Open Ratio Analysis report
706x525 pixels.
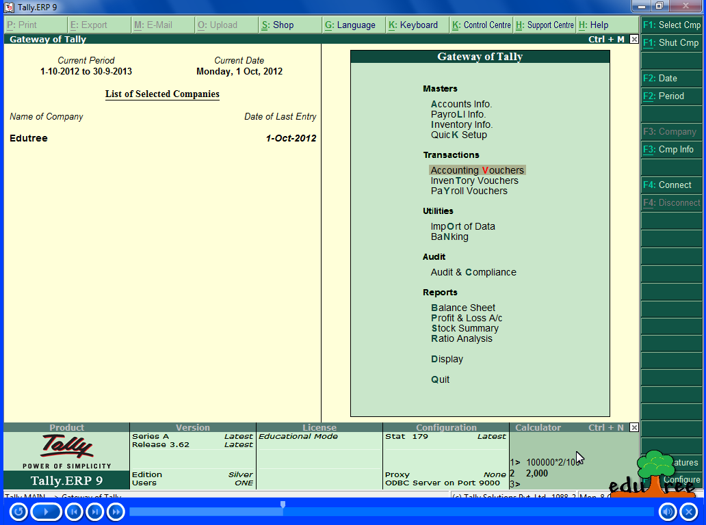(x=462, y=339)
